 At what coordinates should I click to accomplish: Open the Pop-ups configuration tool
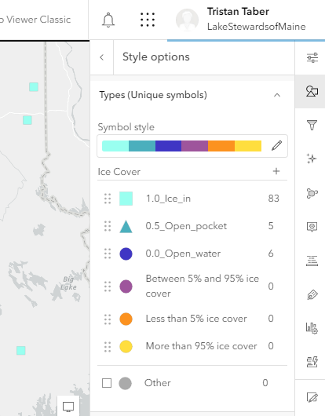[x=312, y=227]
